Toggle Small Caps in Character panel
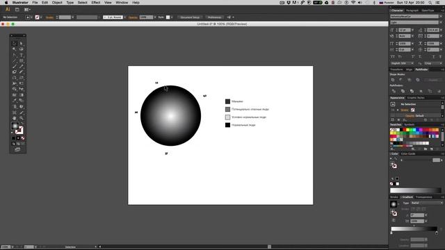This screenshot has width=445, height=250. (x=400, y=57)
